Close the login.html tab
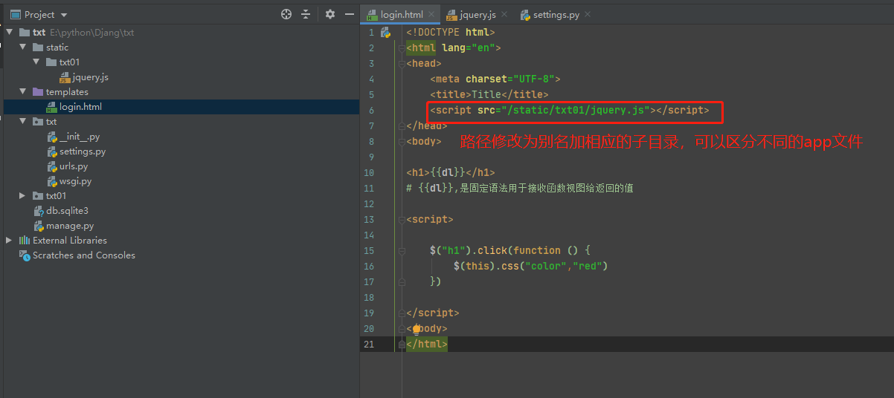Viewport: 894px width, 398px height. tap(431, 15)
